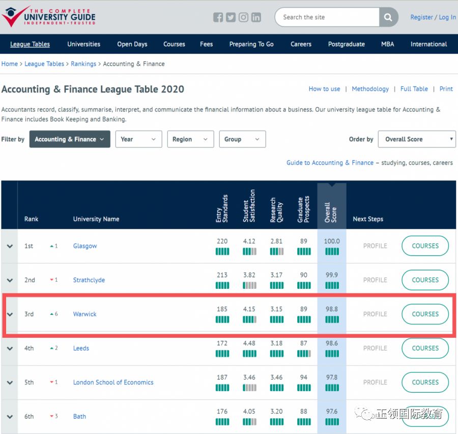The width and height of the screenshot is (458, 434).
Task: Open the London School of Economics link
Action: coord(113,382)
